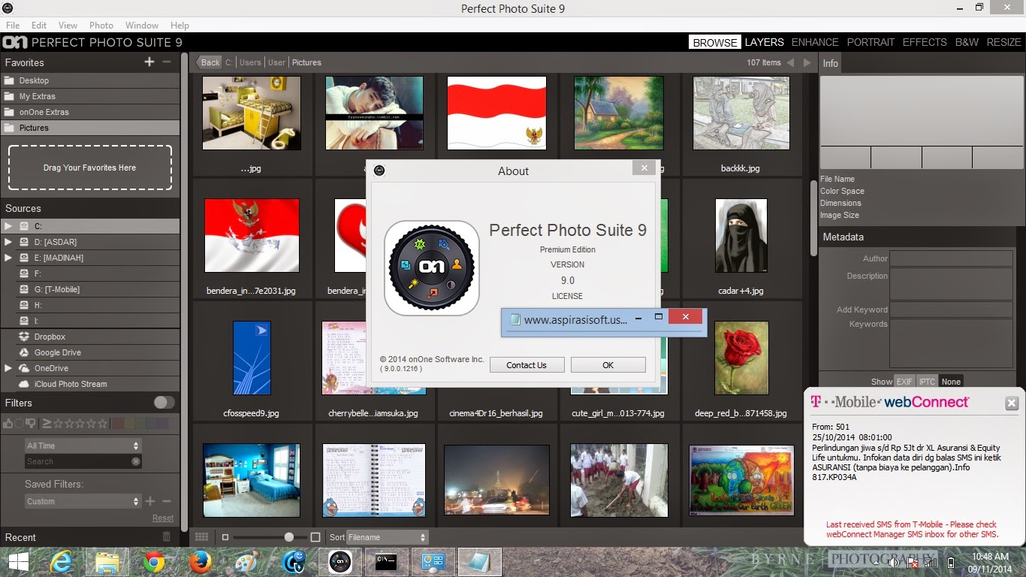Viewport: 1026px width, 577px height.
Task: Add a new favorite with the plus icon
Action: 149,62
